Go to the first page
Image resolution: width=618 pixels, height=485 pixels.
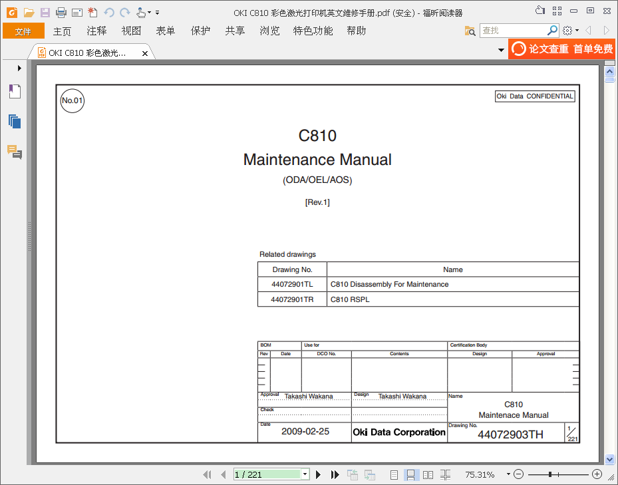[208, 474]
